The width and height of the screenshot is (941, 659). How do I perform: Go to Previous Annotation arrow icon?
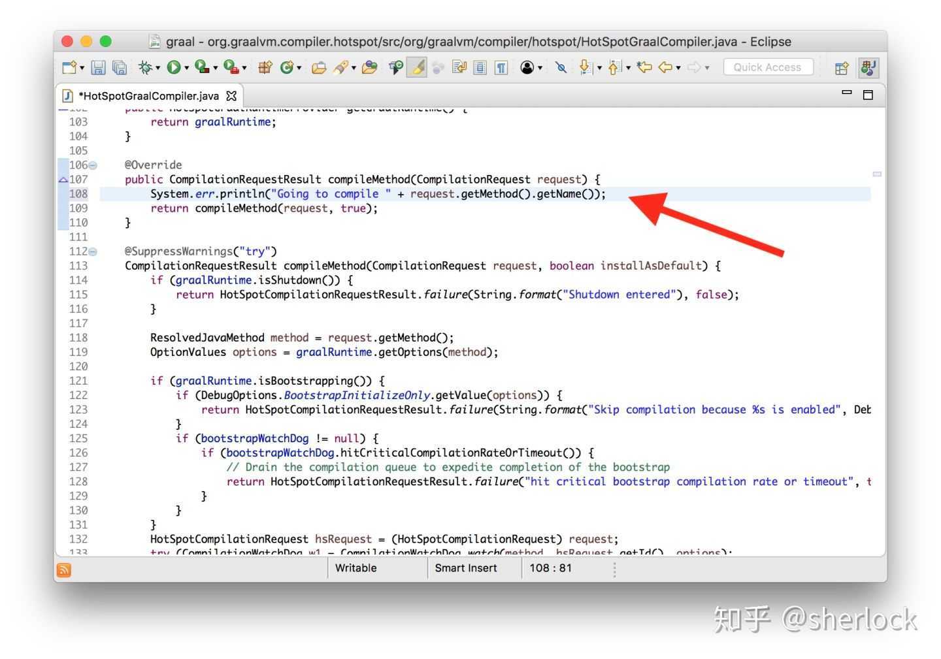click(614, 67)
